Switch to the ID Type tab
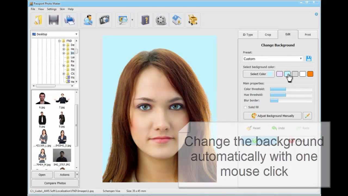The width and height of the screenshot is (348, 196). [248, 35]
